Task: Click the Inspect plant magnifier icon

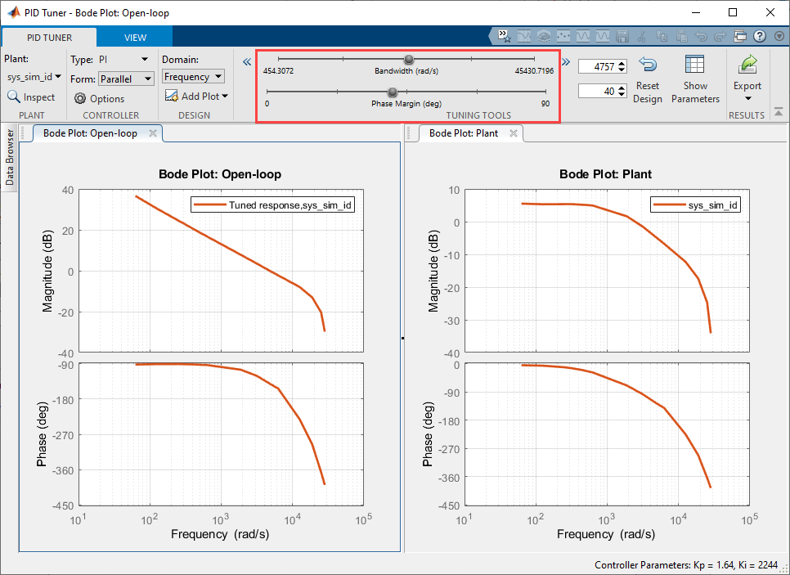Action: pyautogui.click(x=14, y=97)
